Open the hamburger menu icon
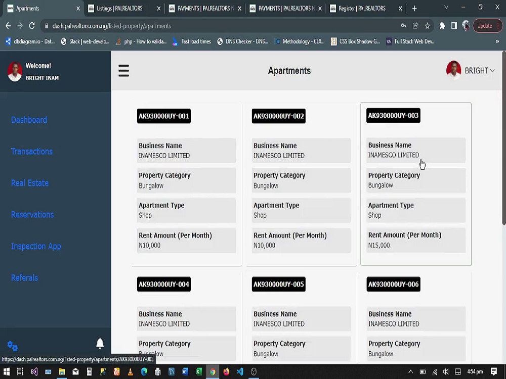This screenshot has width=506, height=379. pos(123,71)
